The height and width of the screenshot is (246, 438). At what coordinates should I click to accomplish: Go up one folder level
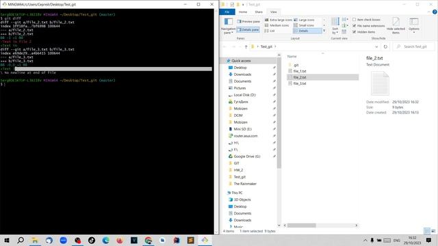(x=246, y=46)
